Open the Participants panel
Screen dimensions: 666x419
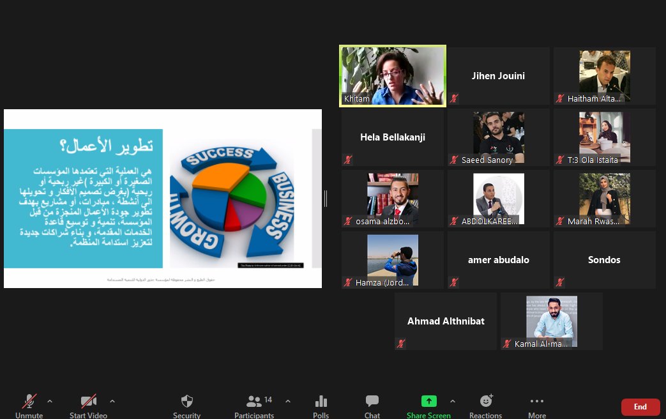(x=254, y=402)
